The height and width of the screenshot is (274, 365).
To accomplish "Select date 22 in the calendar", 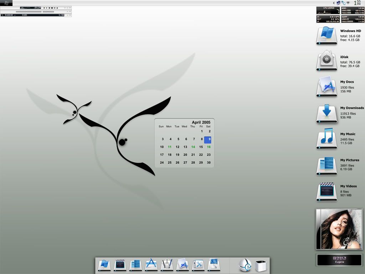I will coord(201,155).
